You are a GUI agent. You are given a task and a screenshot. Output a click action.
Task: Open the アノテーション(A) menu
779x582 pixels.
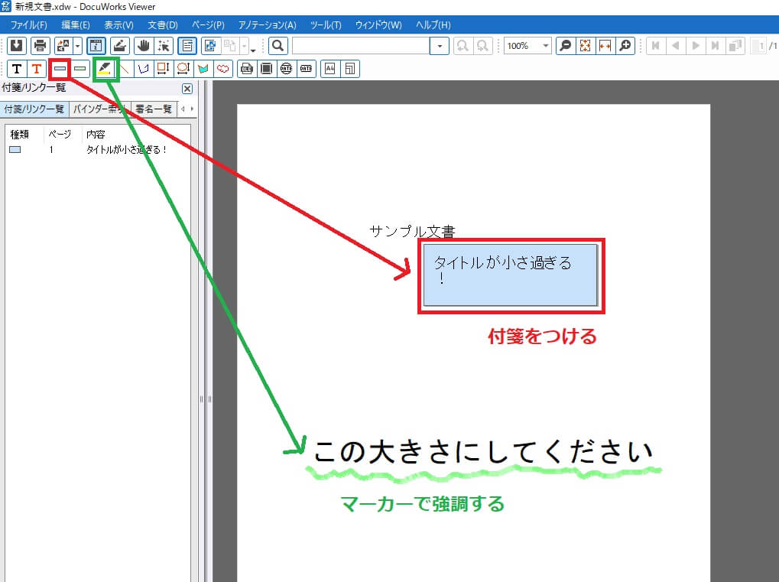pos(266,25)
